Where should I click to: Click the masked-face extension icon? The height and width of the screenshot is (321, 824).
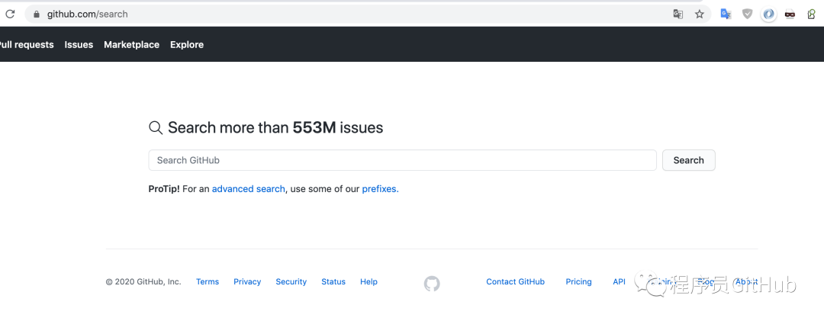790,14
